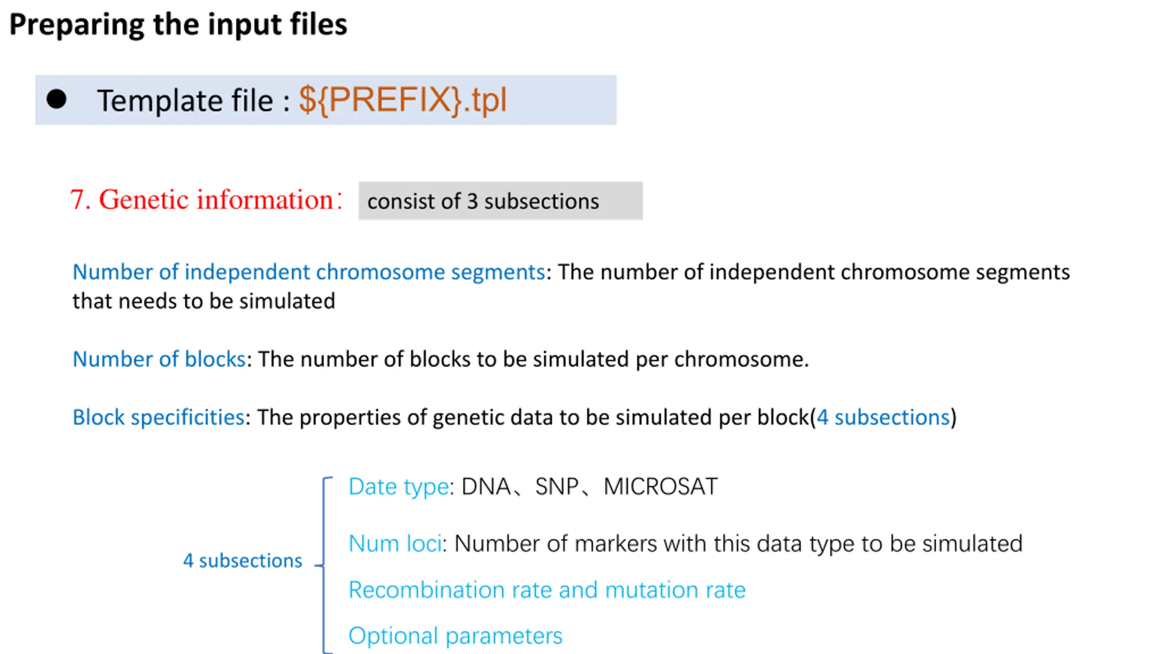Click the 'Block specificities' blue label
The image size is (1163, 654).
[x=159, y=417]
